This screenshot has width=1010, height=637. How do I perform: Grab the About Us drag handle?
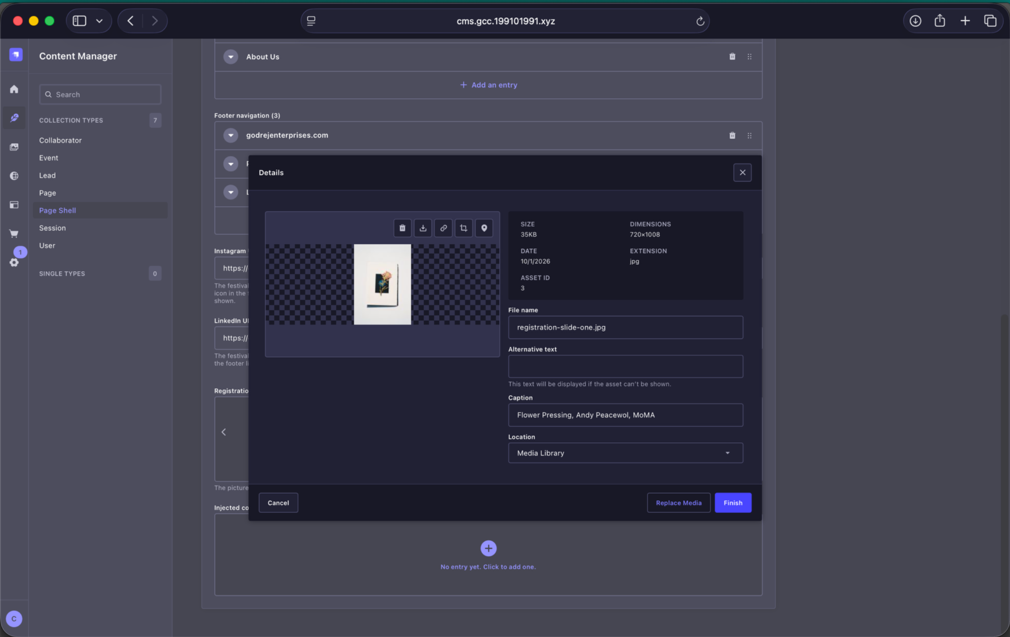pos(749,57)
